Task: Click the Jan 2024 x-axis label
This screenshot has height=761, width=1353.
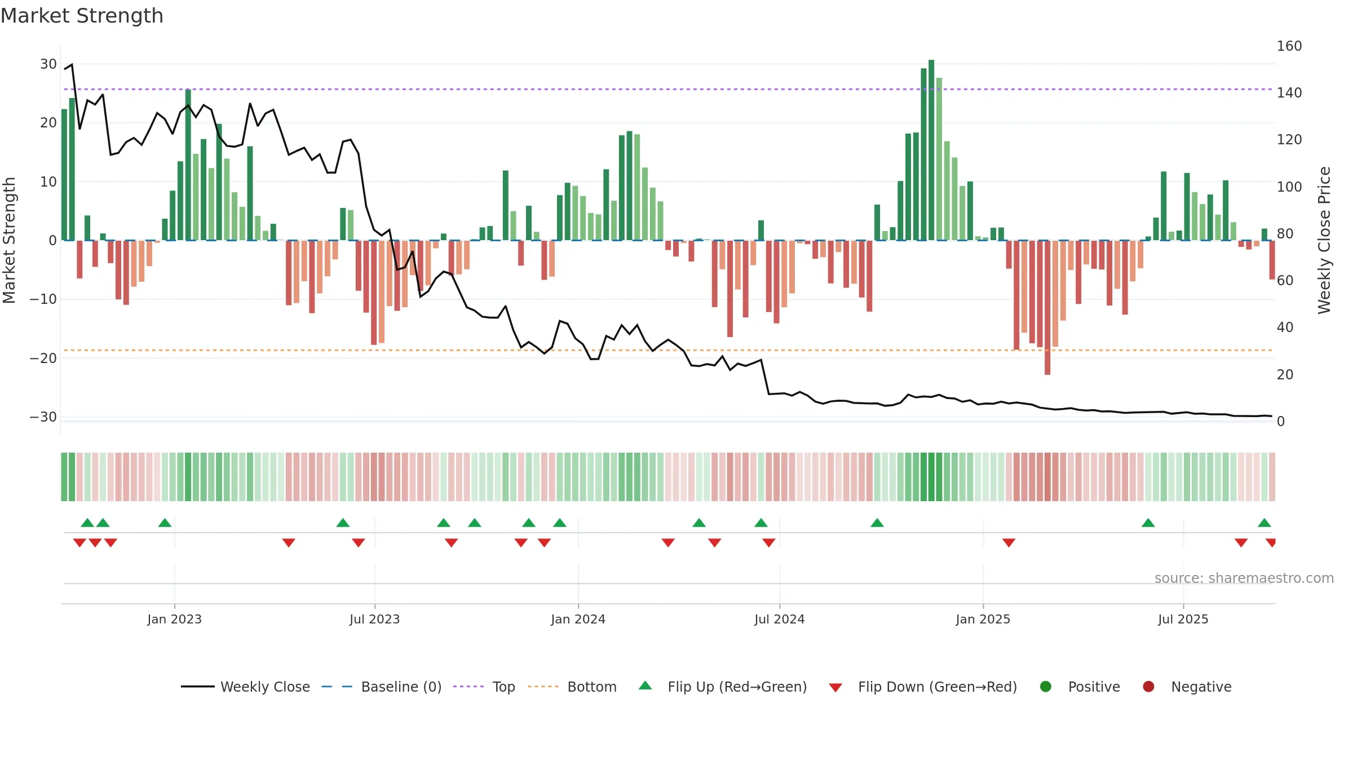Action: (578, 620)
